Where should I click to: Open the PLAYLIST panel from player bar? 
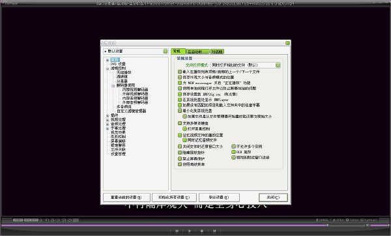point(369,220)
